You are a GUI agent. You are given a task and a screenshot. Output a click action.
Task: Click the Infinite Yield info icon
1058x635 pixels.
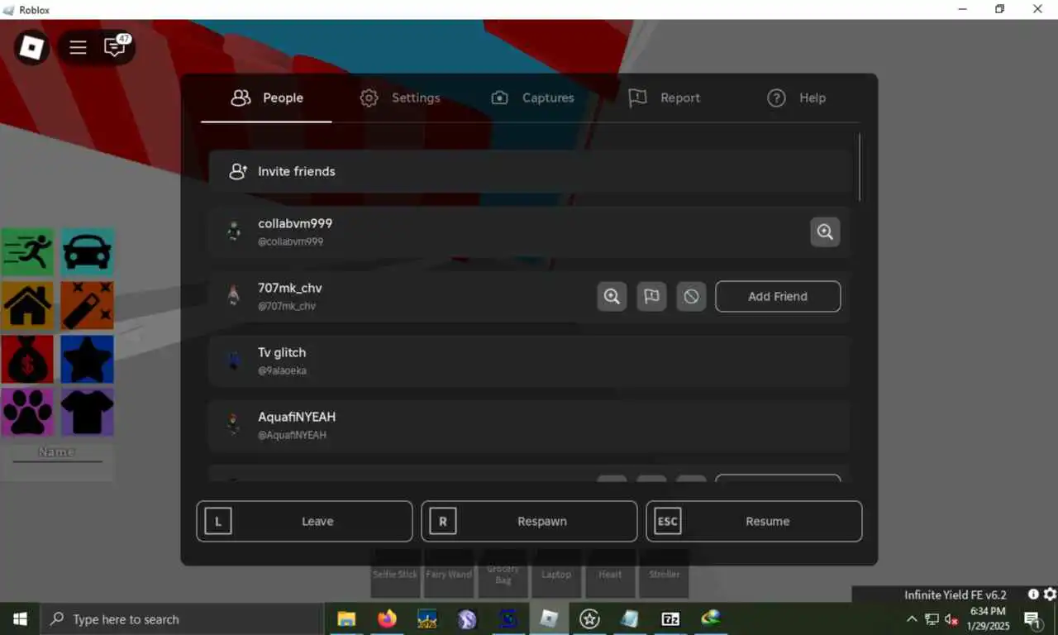click(1033, 594)
